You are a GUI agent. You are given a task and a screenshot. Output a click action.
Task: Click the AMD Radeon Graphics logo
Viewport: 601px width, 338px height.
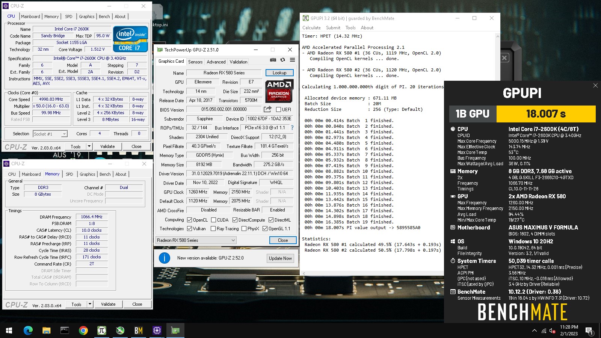(x=279, y=91)
